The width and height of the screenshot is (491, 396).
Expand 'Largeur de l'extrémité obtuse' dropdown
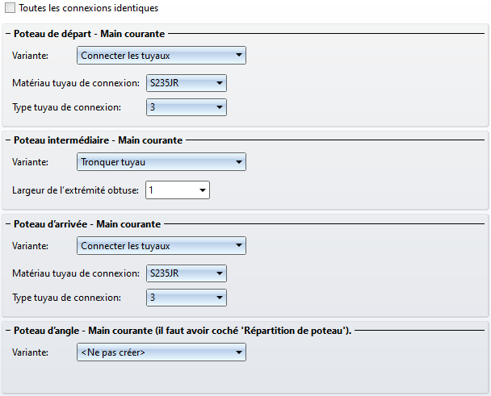[x=177, y=190]
